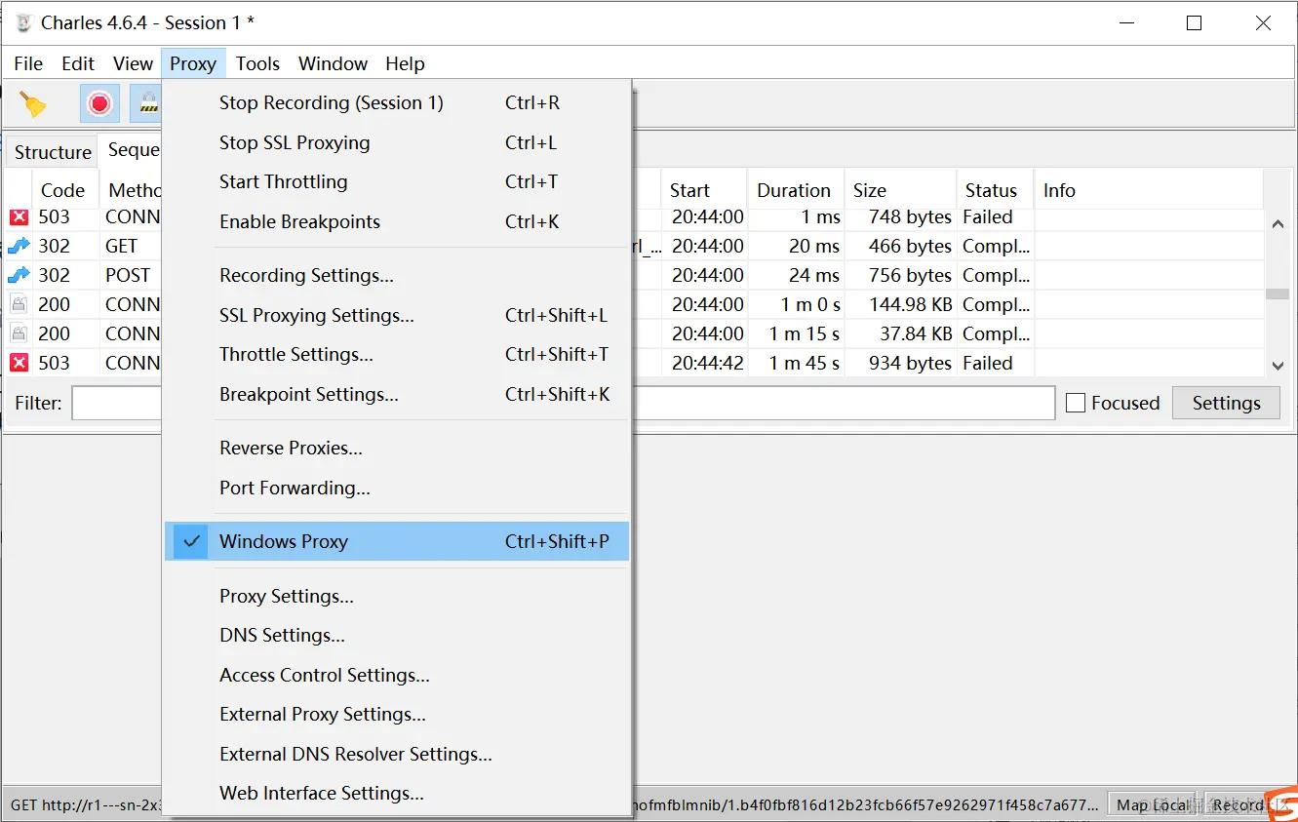1298x822 pixels.
Task: Click the Charles app icon in title bar
Action: [24, 22]
